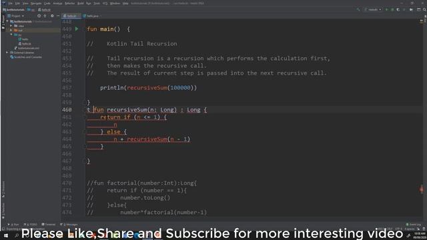Viewport: 427px width, 240px height.
Task: Open the Terminal tool window tab
Action: 49,225
